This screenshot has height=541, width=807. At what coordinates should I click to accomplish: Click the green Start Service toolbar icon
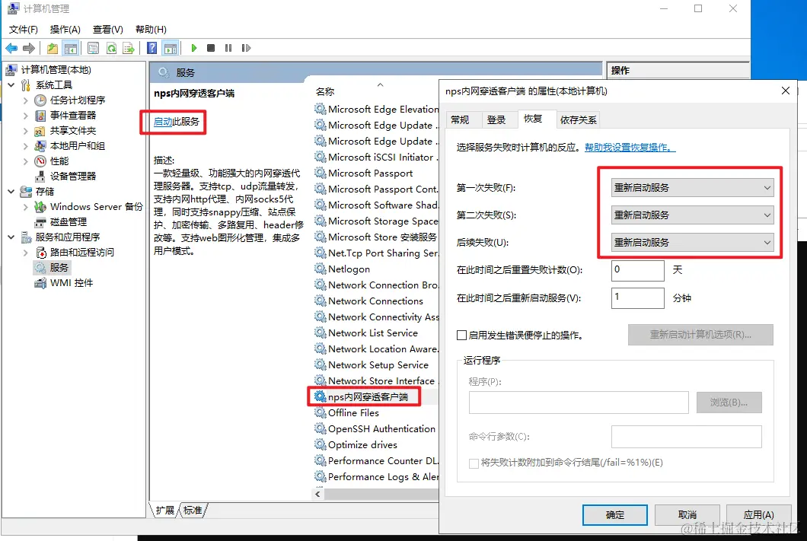194,48
